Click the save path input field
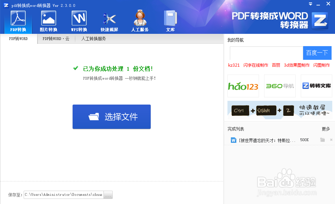This screenshot has width=335, height=204. pyautogui.click(x=63, y=194)
